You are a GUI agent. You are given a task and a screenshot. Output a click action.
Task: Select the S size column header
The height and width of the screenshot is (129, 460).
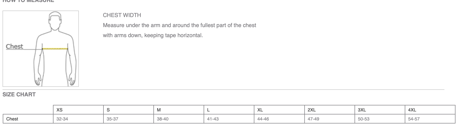tap(108, 110)
